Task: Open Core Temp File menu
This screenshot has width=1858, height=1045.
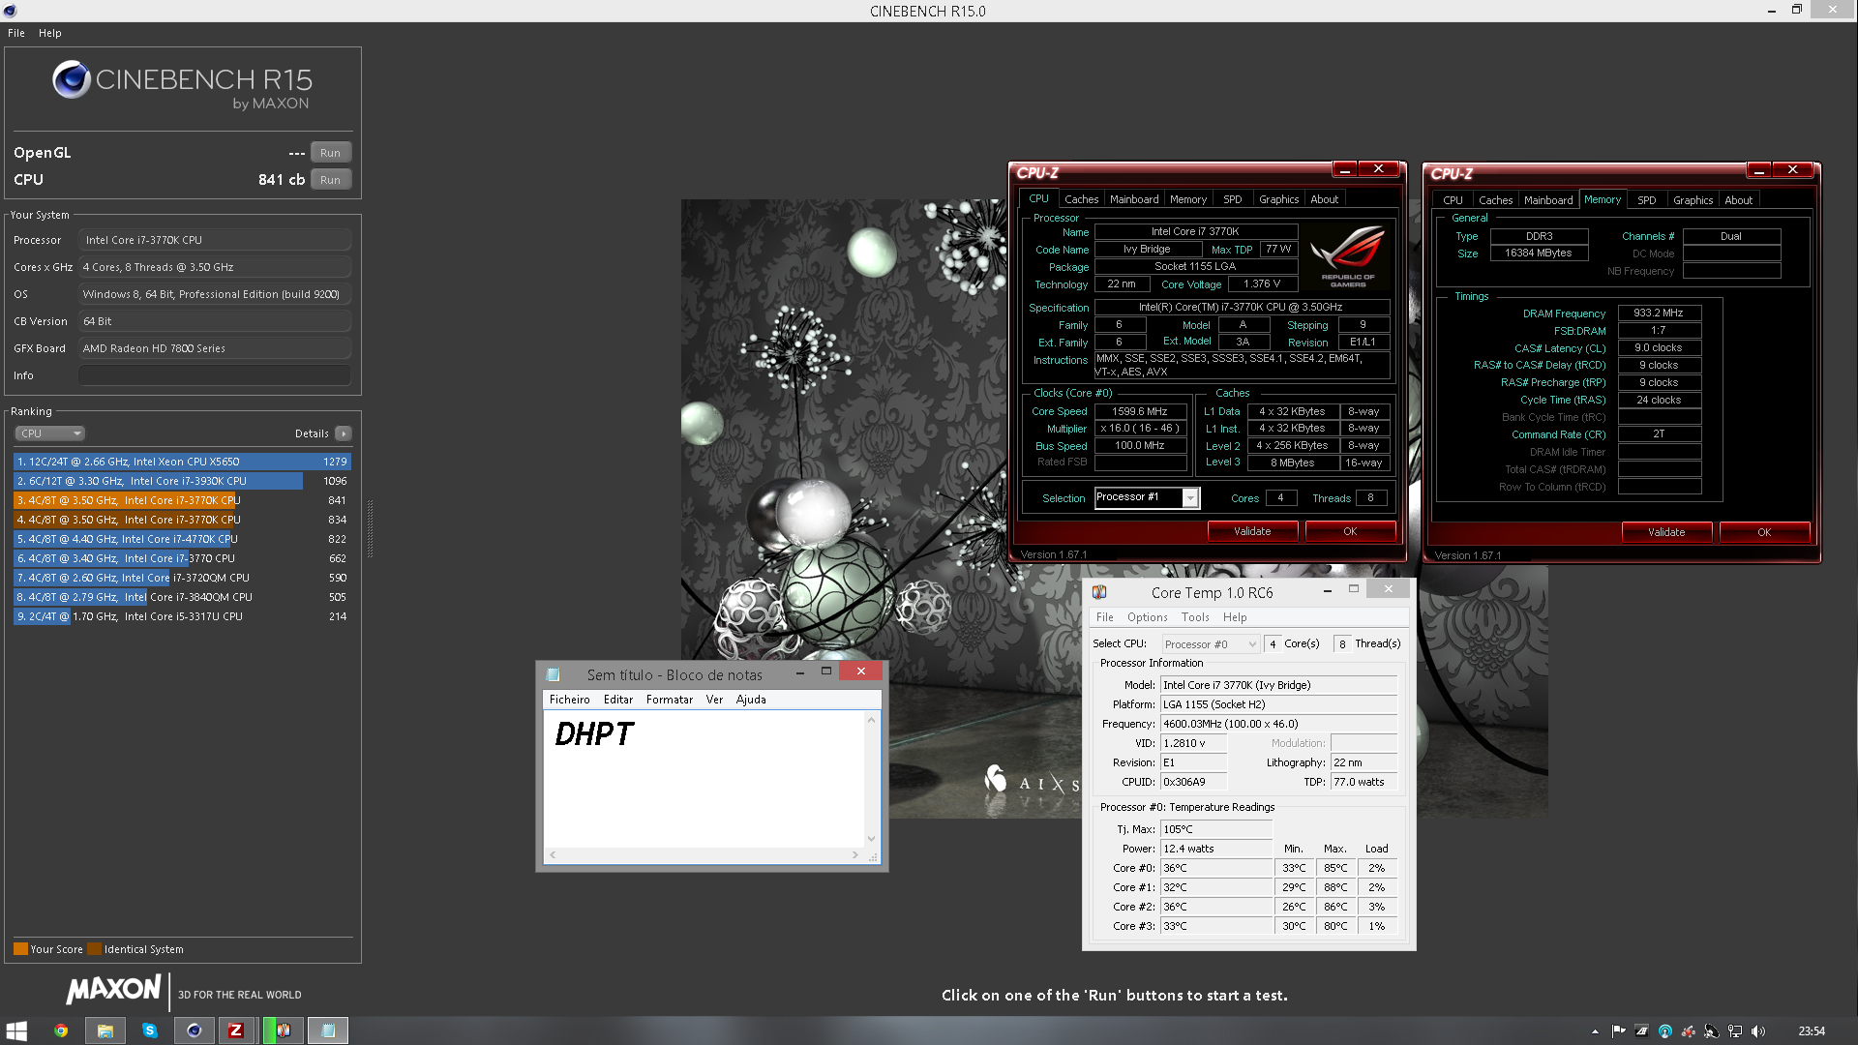Action: [x=1104, y=617]
